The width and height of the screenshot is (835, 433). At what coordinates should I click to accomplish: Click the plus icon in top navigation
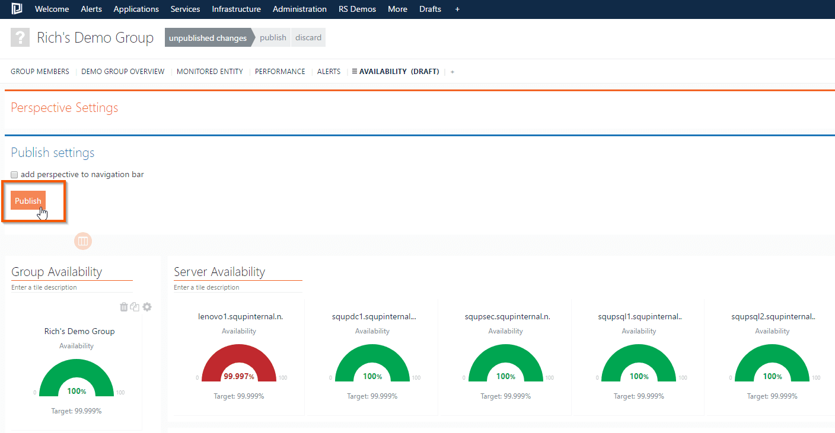(457, 9)
